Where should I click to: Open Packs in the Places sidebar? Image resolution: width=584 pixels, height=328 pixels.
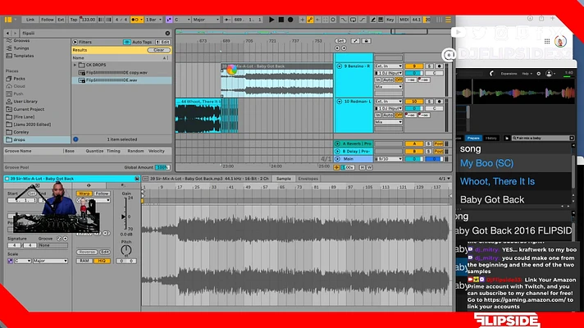coord(19,79)
